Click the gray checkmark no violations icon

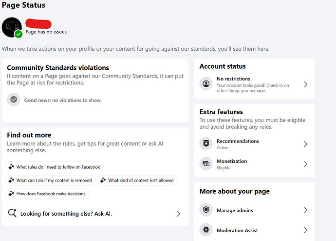click(x=14, y=100)
